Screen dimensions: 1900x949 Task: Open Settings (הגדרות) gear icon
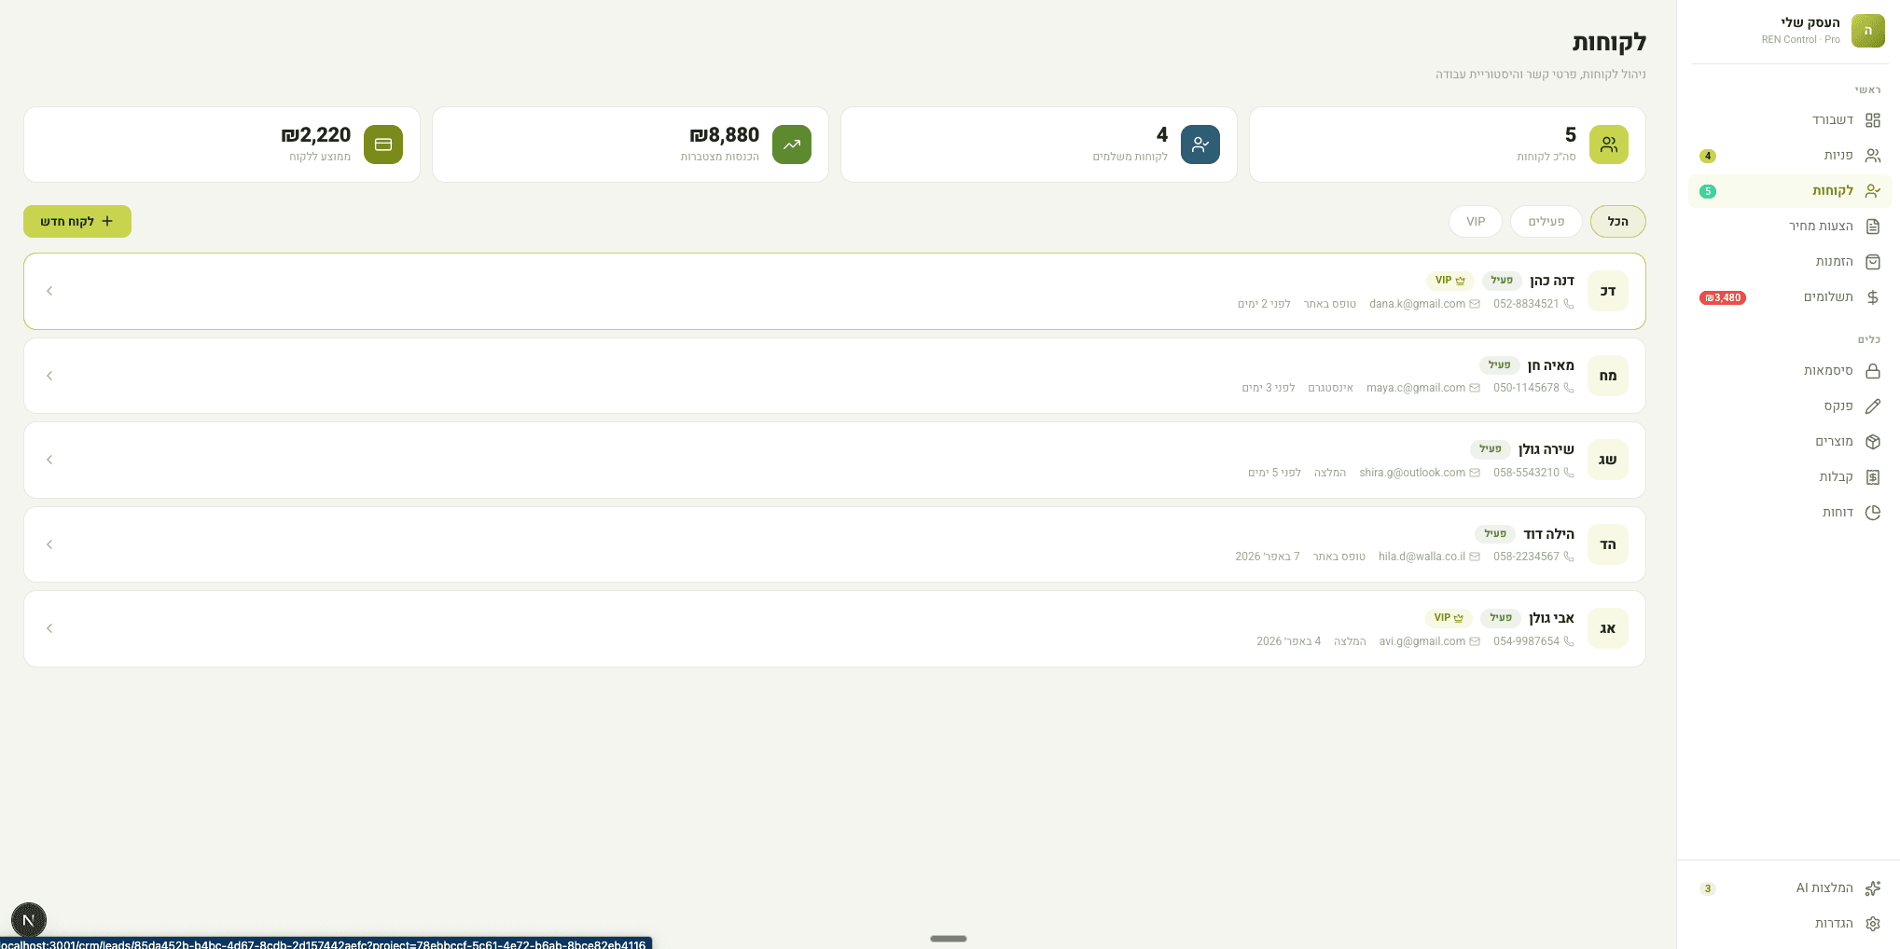pyautogui.click(x=1872, y=924)
